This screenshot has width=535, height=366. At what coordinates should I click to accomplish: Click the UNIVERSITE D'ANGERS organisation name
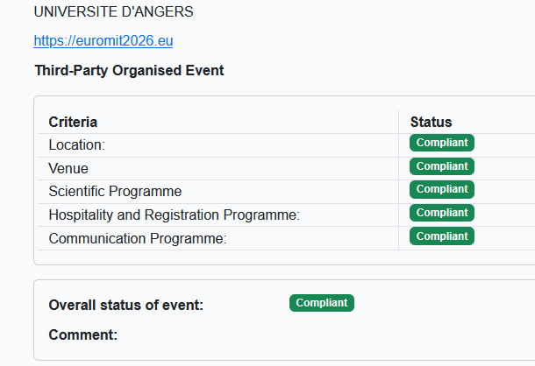(x=114, y=12)
